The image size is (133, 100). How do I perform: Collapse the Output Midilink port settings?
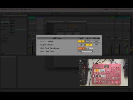39,45
